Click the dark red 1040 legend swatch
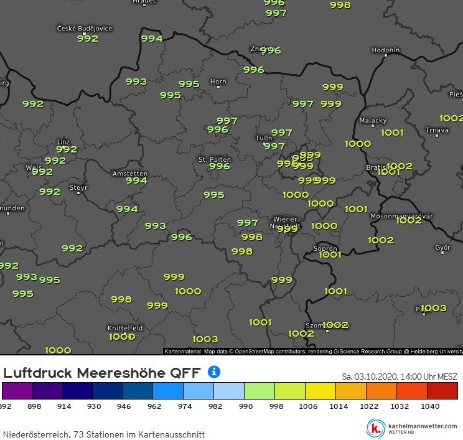Image resolution: width=463 pixels, height=440 pixels. [x=442, y=391]
